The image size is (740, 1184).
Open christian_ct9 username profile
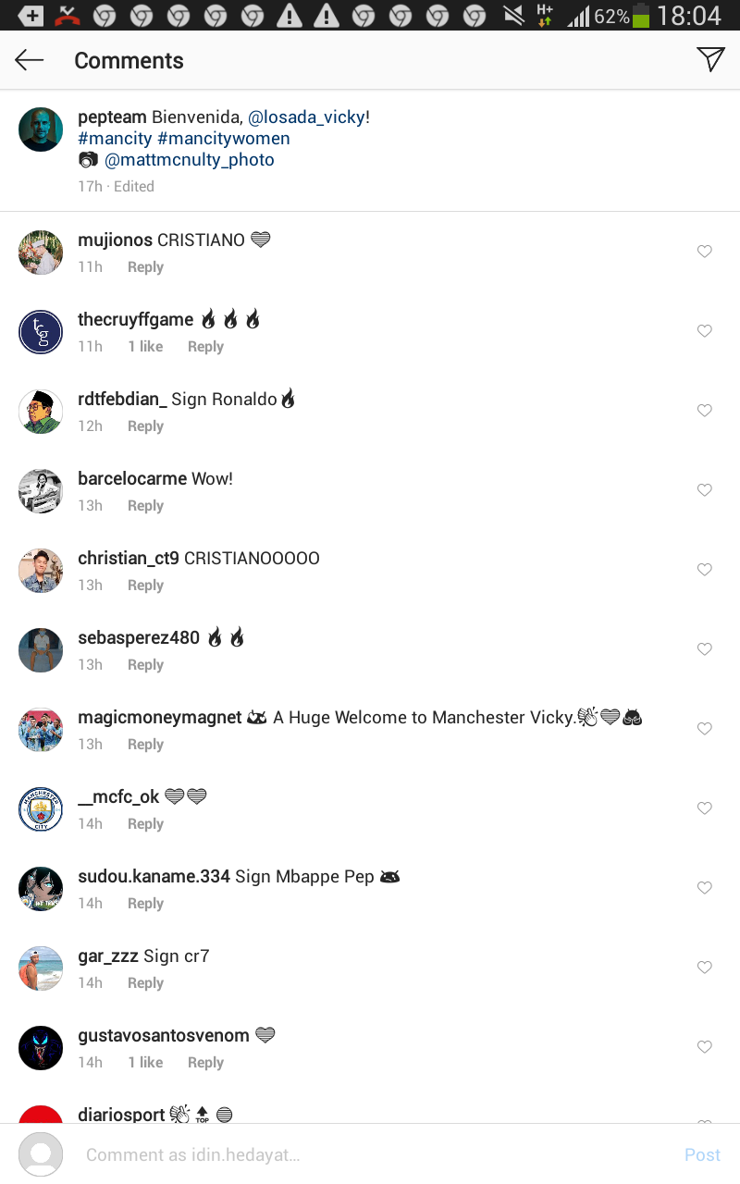pyautogui.click(x=129, y=558)
